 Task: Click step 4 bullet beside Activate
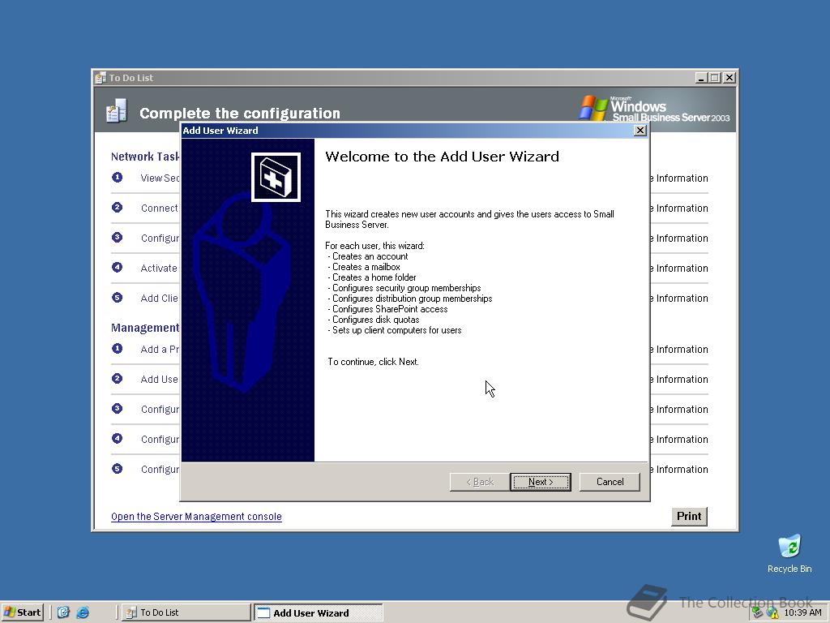[117, 268]
